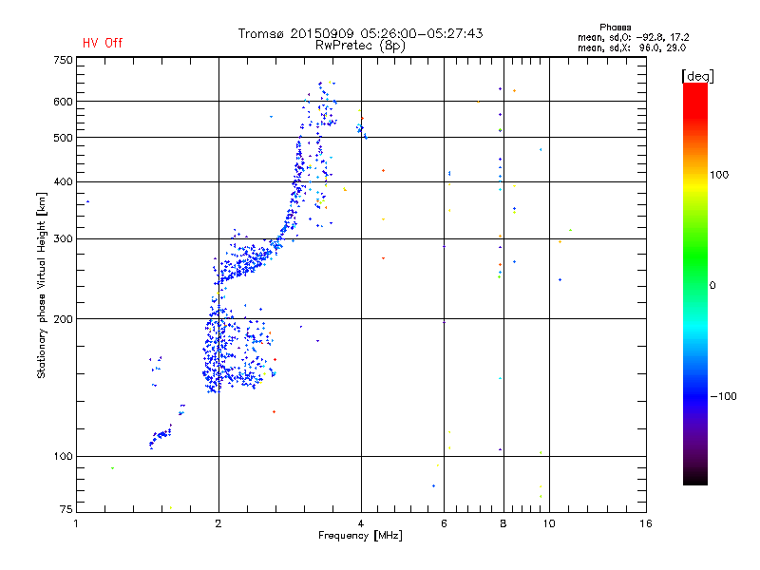Click the x-axis tick label '6'
This screenshot has width=760, height=570.
click(x=444, y=523)
